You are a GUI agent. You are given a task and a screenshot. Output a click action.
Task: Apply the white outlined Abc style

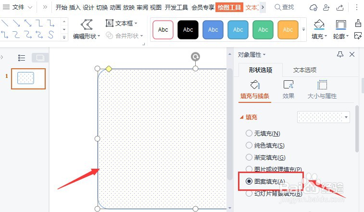[x=163, y=30]
